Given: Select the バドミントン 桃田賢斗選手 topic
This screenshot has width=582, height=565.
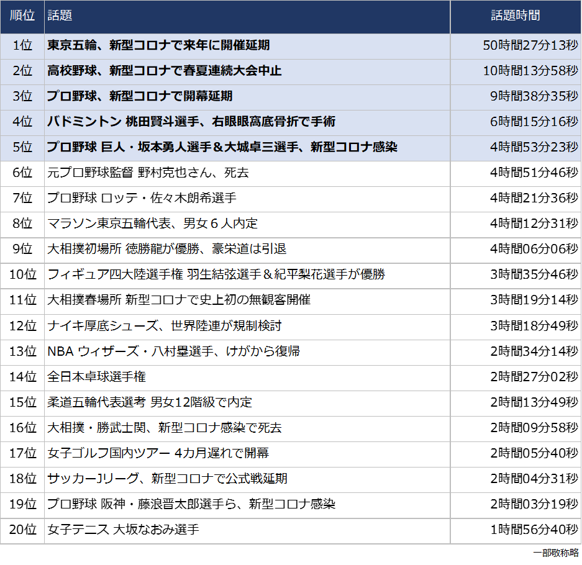Looking at the screenshot, I should [191, 122].
